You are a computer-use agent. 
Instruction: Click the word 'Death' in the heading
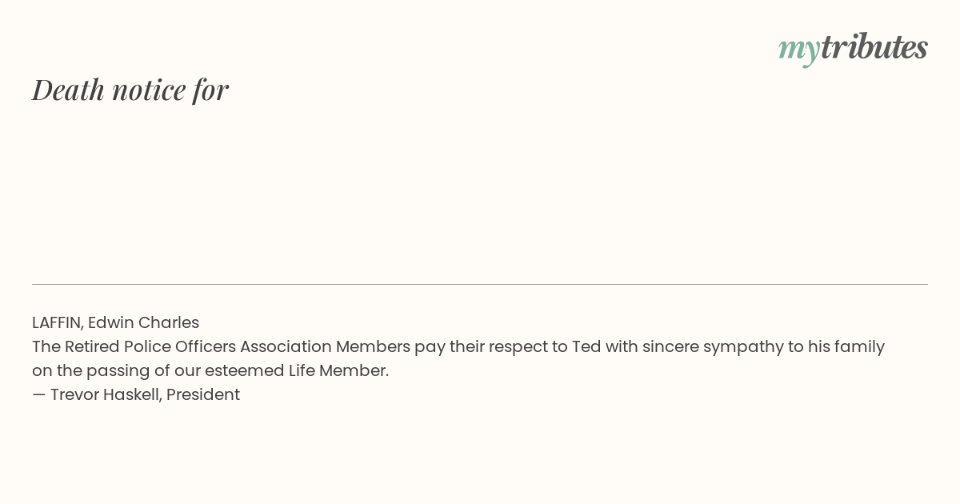pyautogui.click(x=68, y=90)
